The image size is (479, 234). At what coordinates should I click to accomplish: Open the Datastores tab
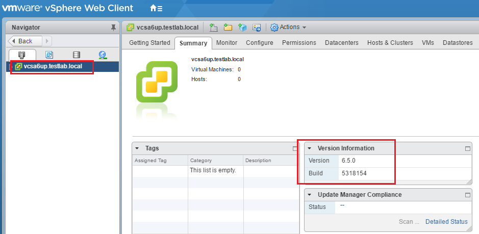458,43
